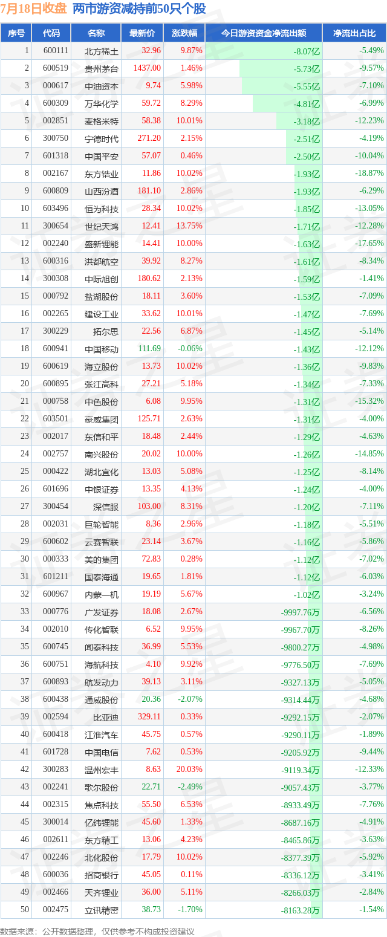Click latest price 18.11 for 盐湖股份

151,296
